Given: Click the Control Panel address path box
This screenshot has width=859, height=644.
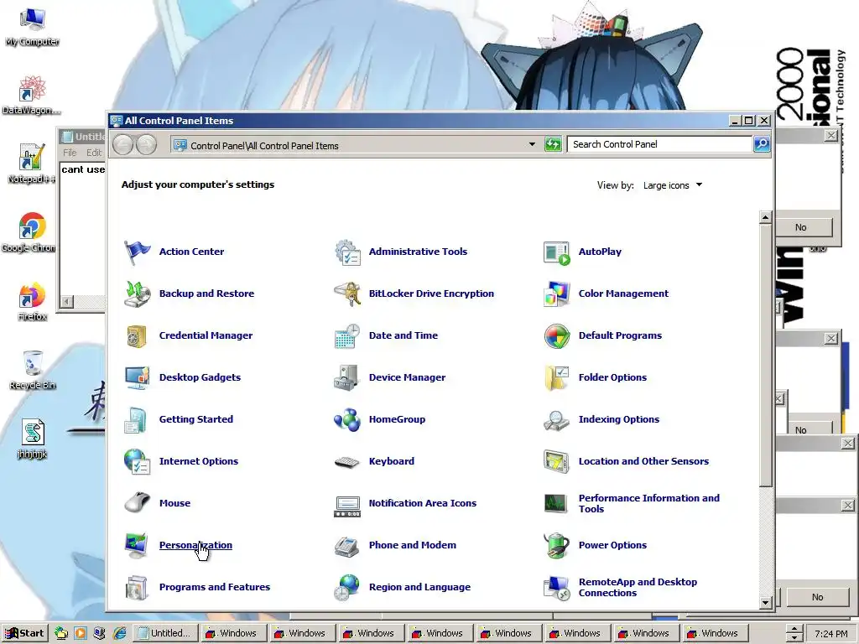Looking at the screenshot, I should tap(348, 145).
